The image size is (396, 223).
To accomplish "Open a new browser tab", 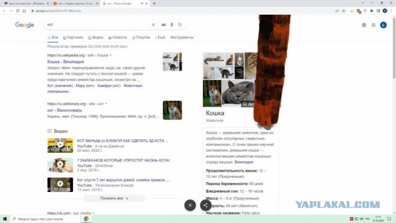I will (154, 4).
